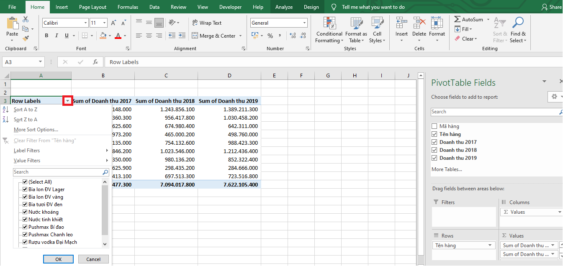
Task: Apply Bold formatting from the ribbon
Action: (x=46, y=36)
